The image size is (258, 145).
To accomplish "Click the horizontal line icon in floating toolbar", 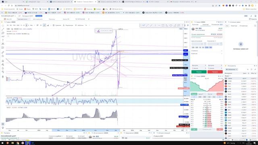I will coord(159,25).
